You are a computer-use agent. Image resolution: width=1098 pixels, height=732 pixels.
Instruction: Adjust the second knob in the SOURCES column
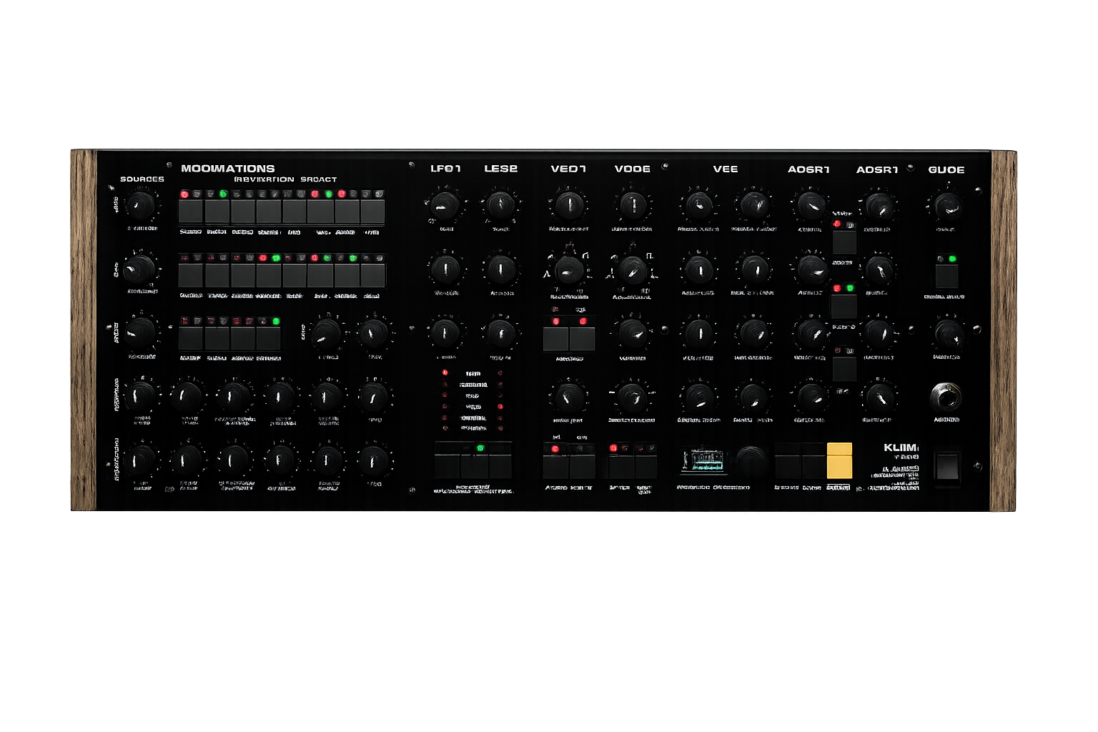[x=139, y=269]
